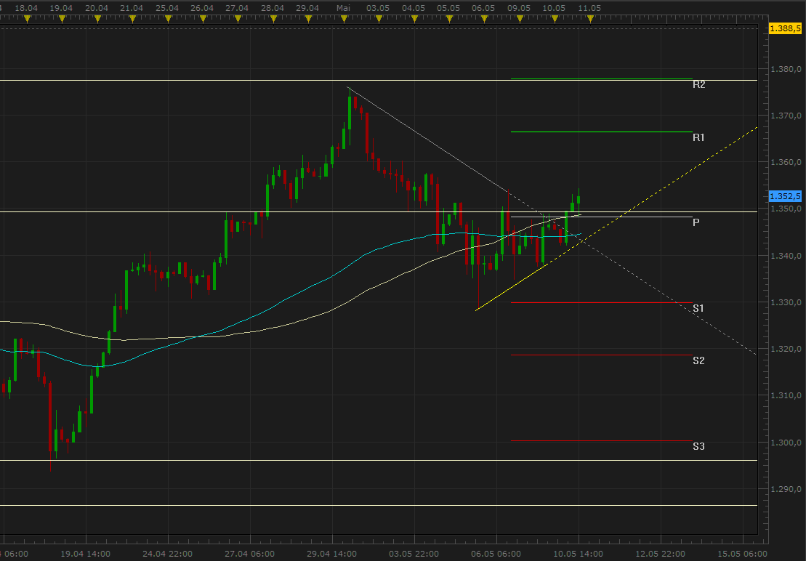Click the S2 support level label

(698, 360)
